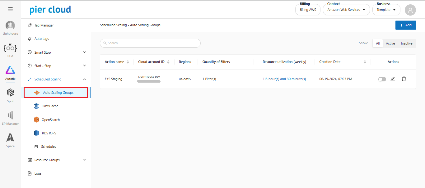Click the Search input field
The height and width of the screenshot is (188, 425).
pos(150,43)
